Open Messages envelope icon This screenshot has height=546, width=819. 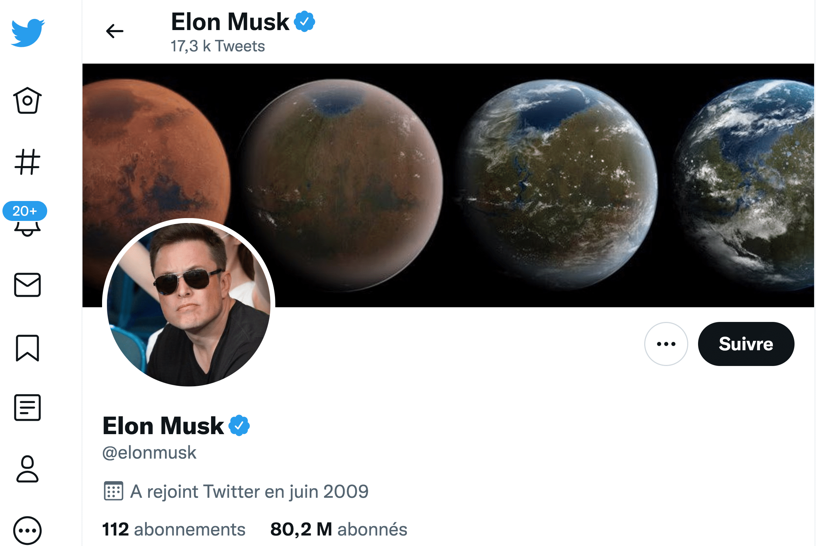click(27, 285)
